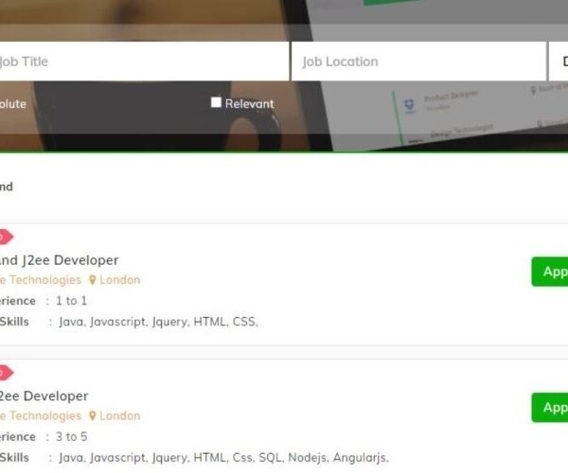The height and width of the screenshot is (473, 568).
Task: Click the red tag badge on first job card
Action: tap(6, 237)
